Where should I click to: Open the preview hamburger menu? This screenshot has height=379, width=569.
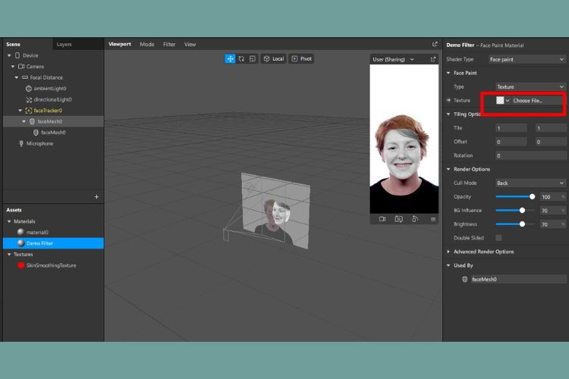[433, 219]
